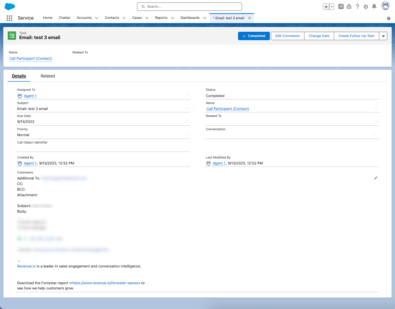Click in the global Search box
This screenshot has height=309, width=395.
point(189,7)
